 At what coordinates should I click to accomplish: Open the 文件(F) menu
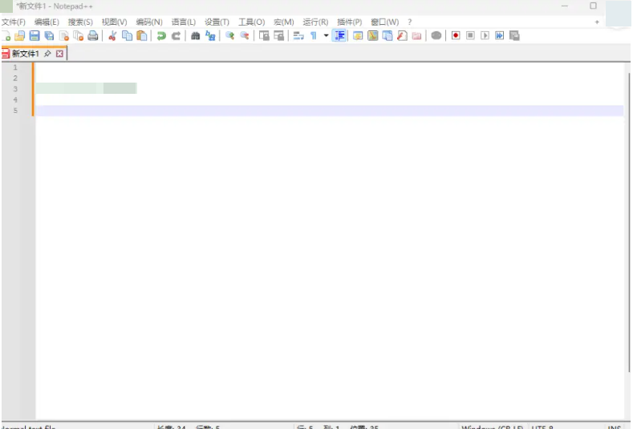(14, 22)
